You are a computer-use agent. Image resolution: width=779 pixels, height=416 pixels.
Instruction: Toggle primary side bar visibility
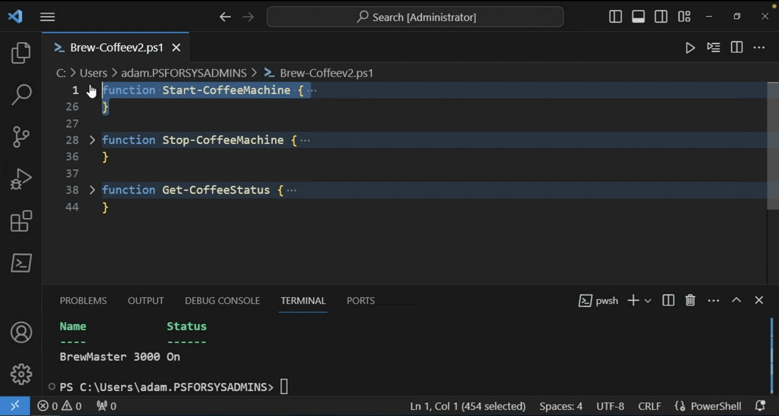[x=615, y=17]
